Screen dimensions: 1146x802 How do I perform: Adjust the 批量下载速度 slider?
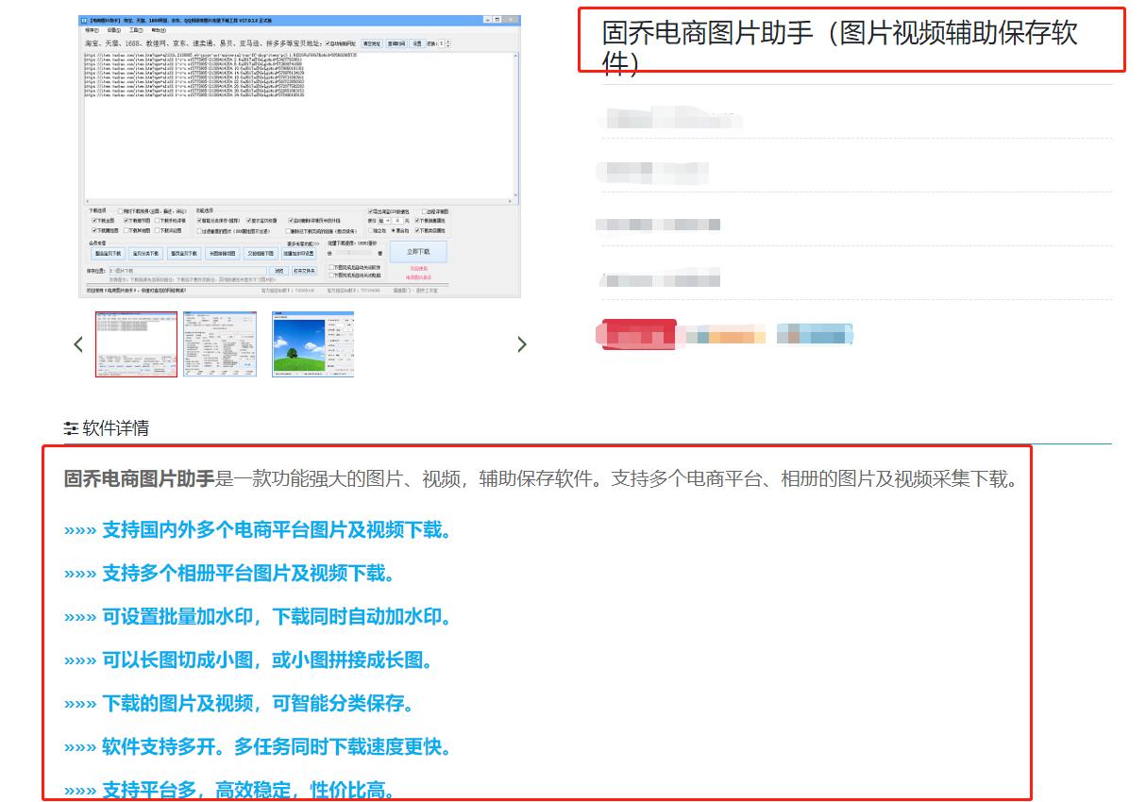351,251
